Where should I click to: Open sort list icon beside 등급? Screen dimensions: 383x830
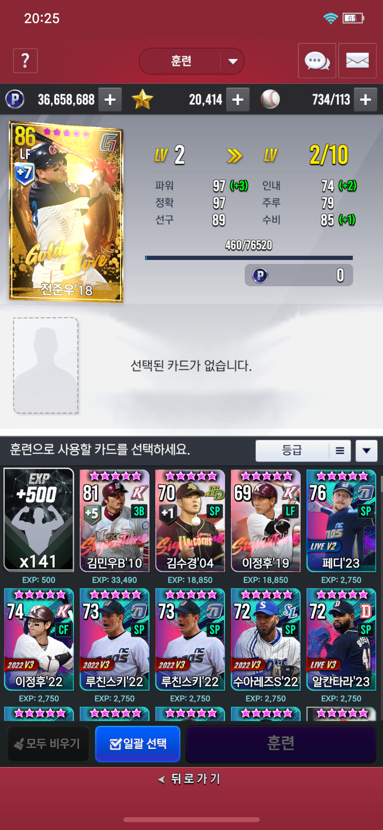click(340, 451)
